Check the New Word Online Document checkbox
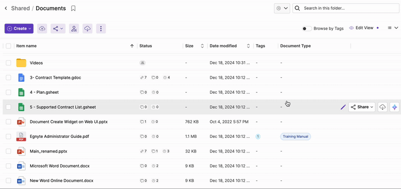Screen dimensions: 401x189 tap(9, 180)
